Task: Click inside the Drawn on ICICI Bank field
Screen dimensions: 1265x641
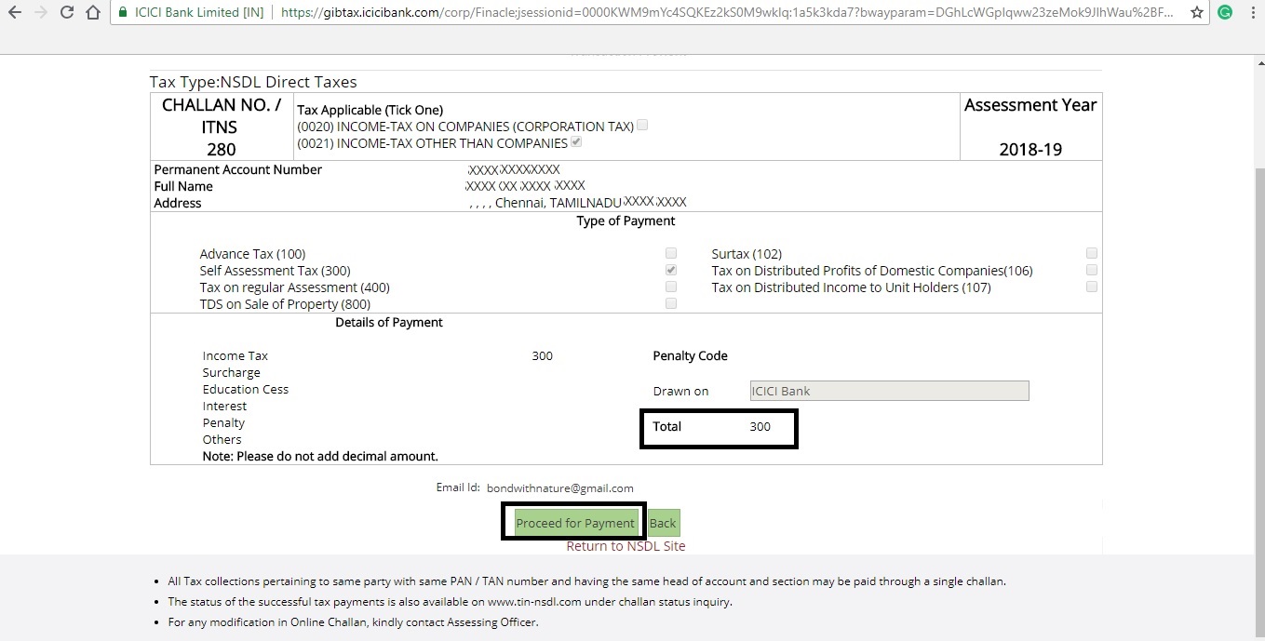Action: [889, 390]
